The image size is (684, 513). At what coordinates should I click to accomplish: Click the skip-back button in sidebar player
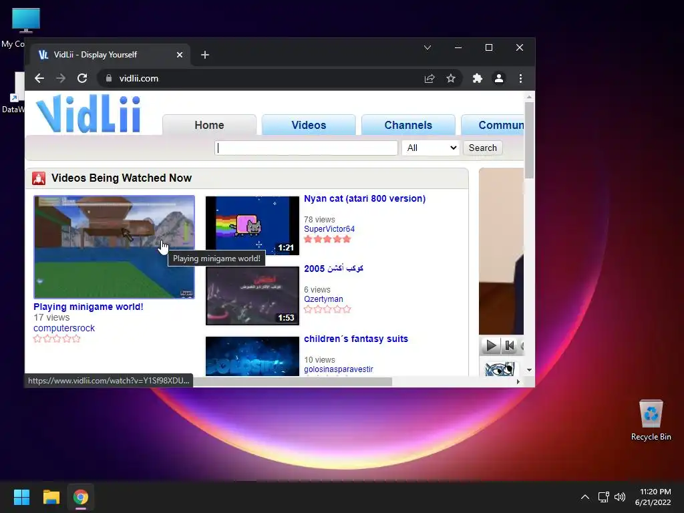[x=509, y=346]
